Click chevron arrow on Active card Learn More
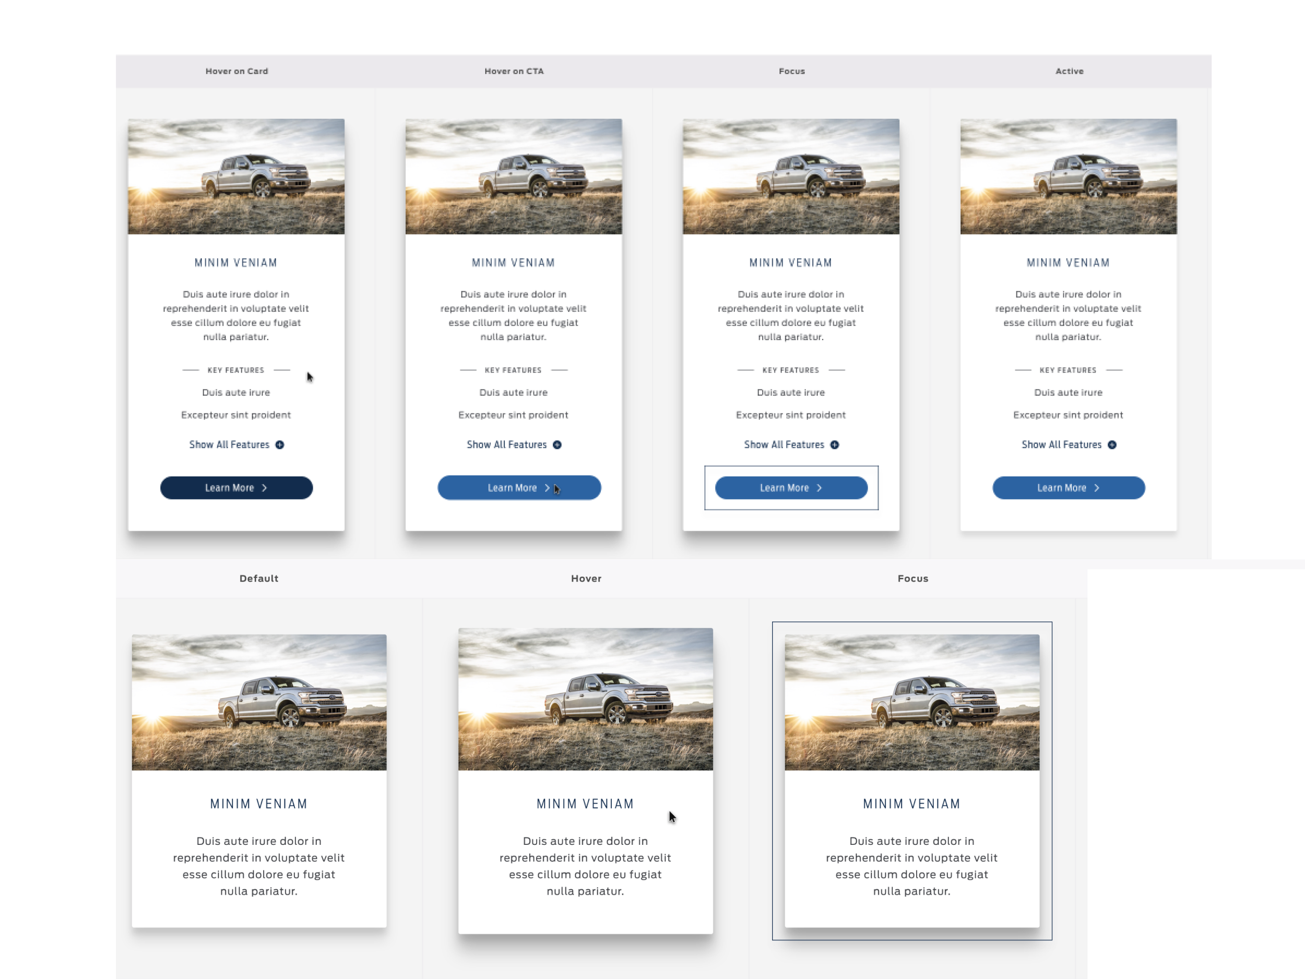 point(1096,488)
